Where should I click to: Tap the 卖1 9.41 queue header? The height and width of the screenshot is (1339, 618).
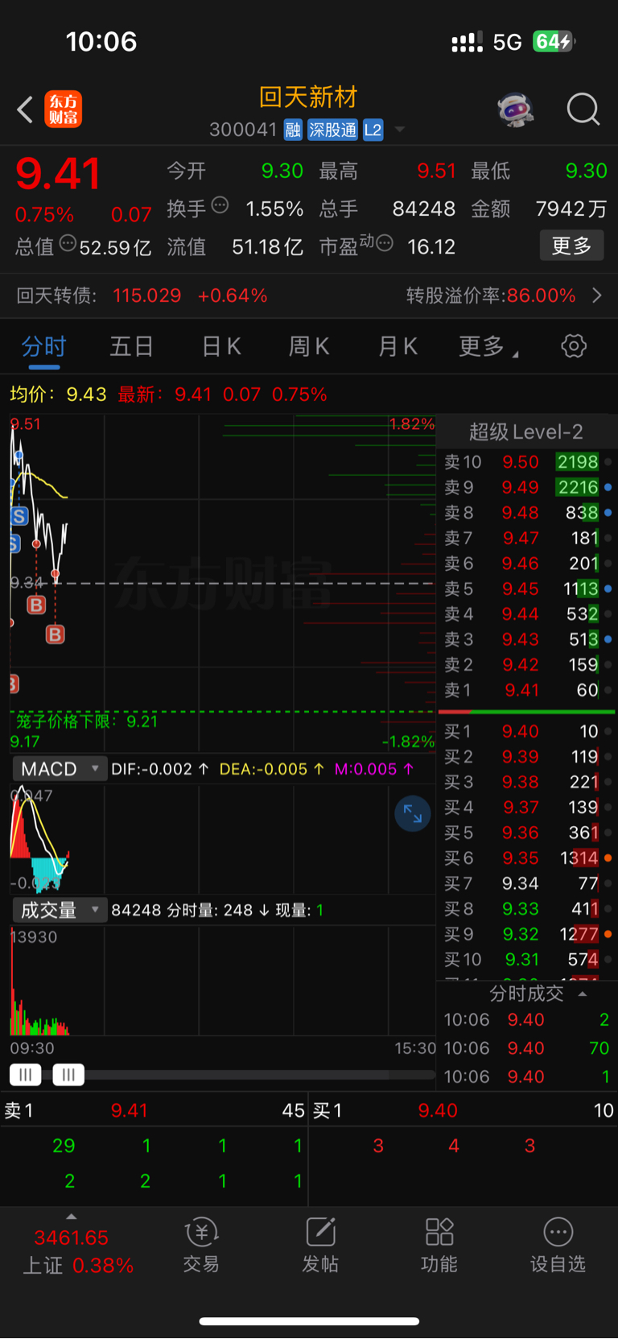(x=154, y=1110)
